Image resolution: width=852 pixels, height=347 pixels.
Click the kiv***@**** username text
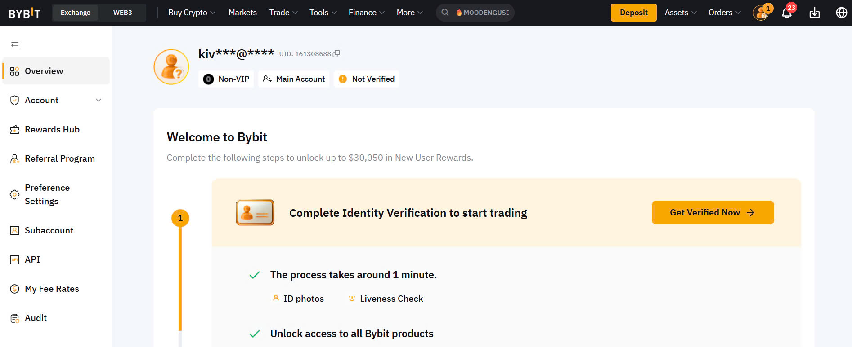coord(236,53)
